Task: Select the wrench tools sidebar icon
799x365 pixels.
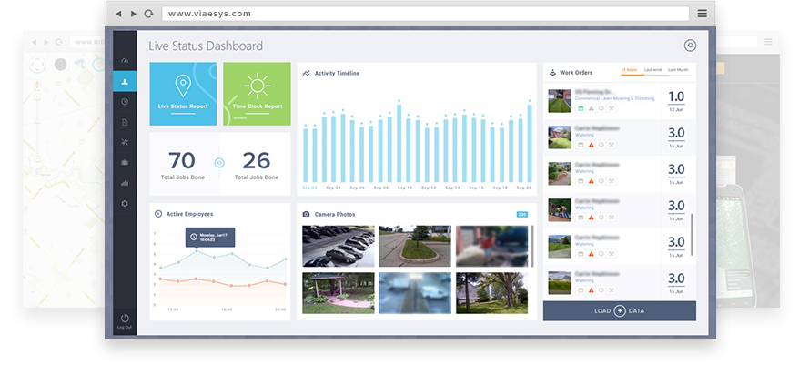Action: (x=125, y=141)
